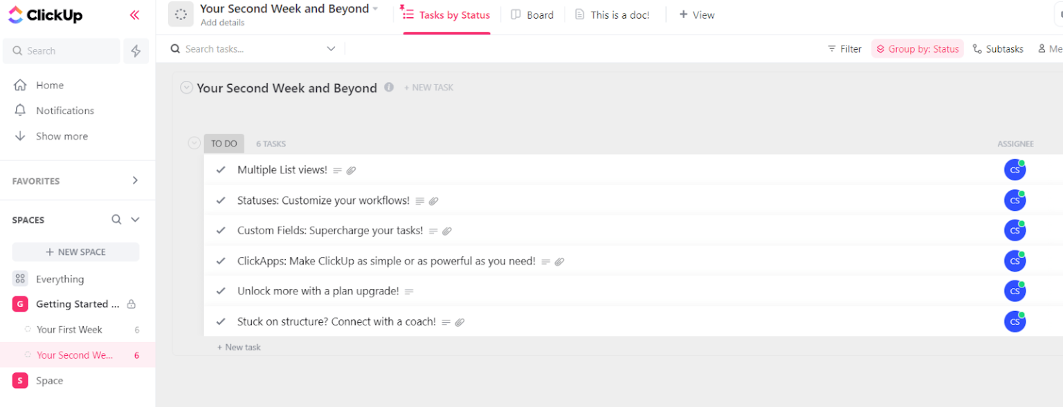1063x407 pixels.
Task: Collapse the TO DO status group
Action: coord(194,142)
